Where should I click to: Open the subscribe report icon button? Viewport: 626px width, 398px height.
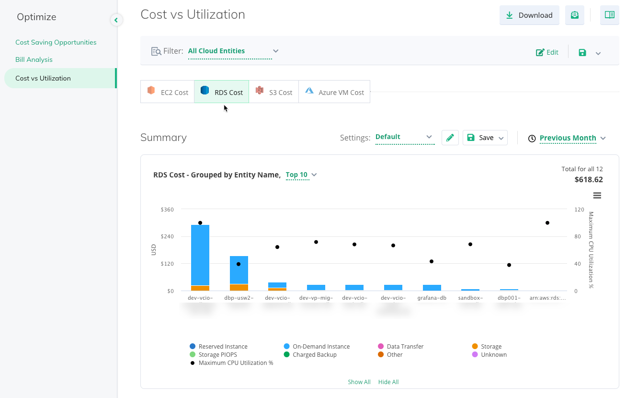(x=574, y=15)
